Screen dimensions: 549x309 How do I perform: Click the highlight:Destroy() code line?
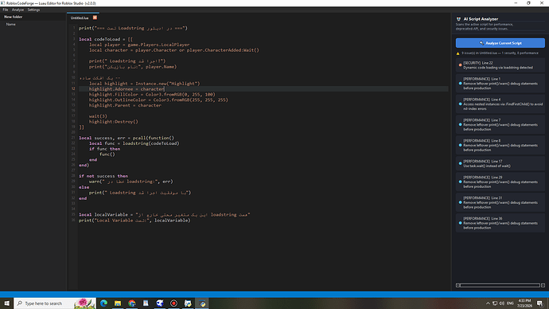(x=114, y=122)
